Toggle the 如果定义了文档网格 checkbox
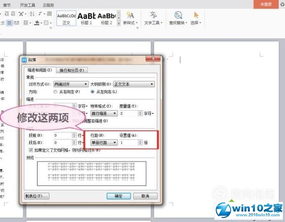Screen dimensions: 285x222 (31, 149)
